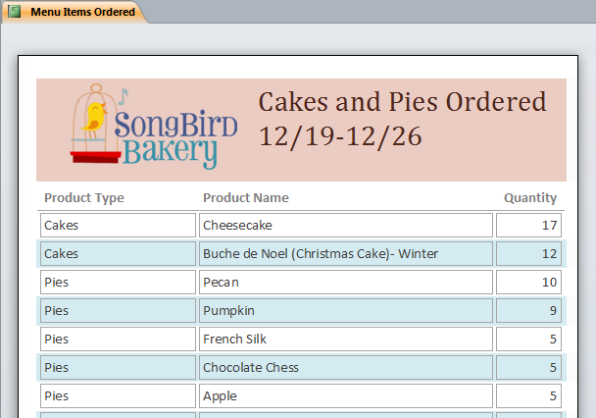This screenshot has height=418, width=596.
Task: Click the quantity 12 field
Action: 528,254
